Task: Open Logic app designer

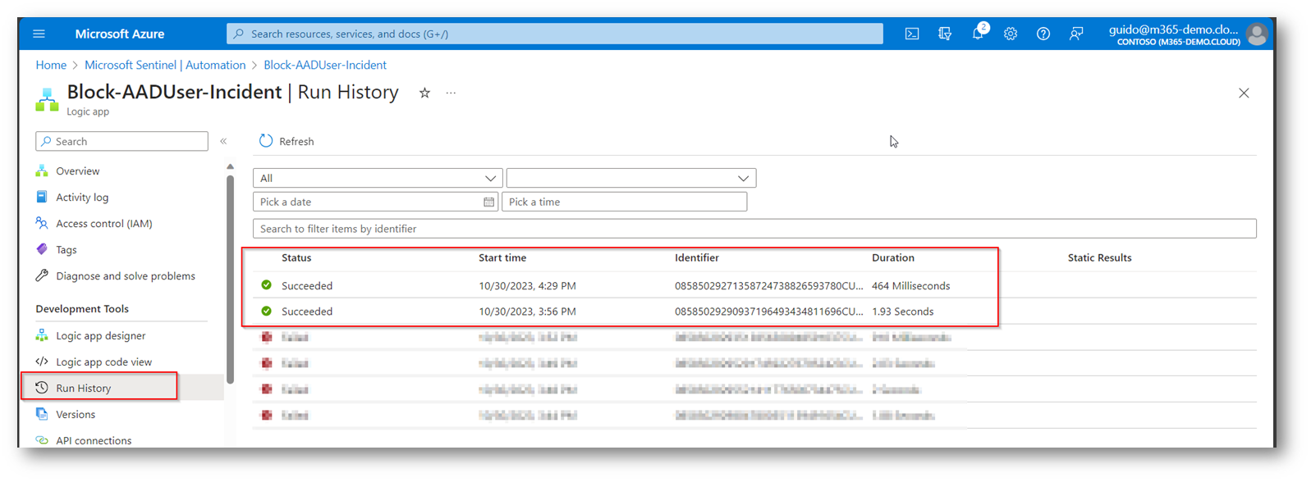Action: point(101,335)
